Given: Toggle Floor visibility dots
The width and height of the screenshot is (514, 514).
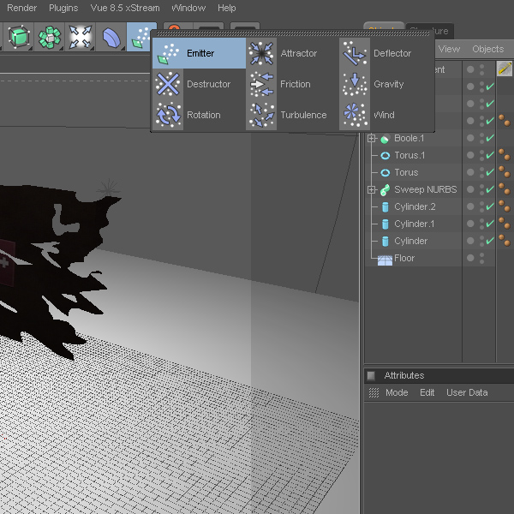Looking at the screenshot, I should click(x=481, y=258).
